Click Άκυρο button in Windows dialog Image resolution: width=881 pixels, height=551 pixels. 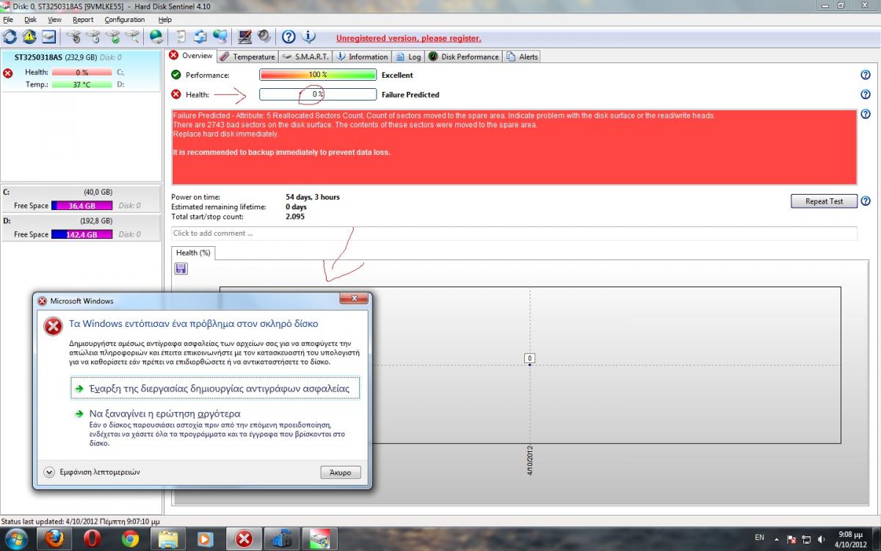pos(341,472)
